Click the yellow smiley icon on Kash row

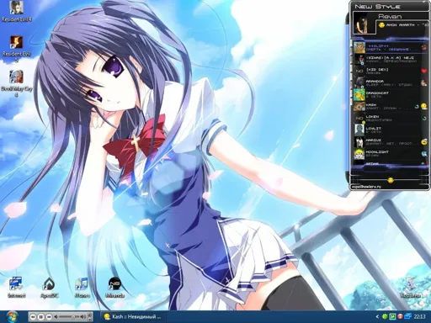pos(424,106)
